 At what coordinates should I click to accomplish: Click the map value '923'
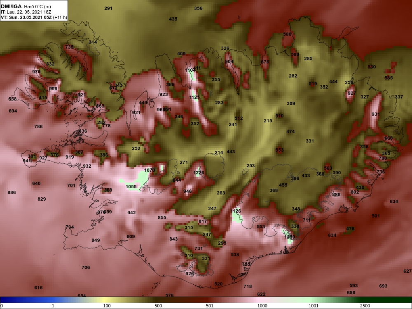(164, 94)
